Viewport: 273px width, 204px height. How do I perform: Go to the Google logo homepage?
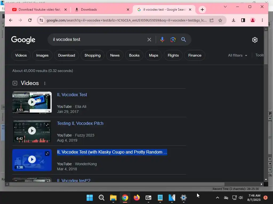tap(23, 40)
